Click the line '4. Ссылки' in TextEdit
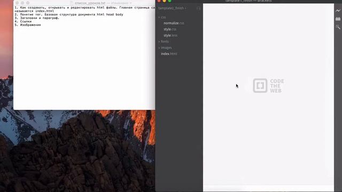 (x=23, y=21)
